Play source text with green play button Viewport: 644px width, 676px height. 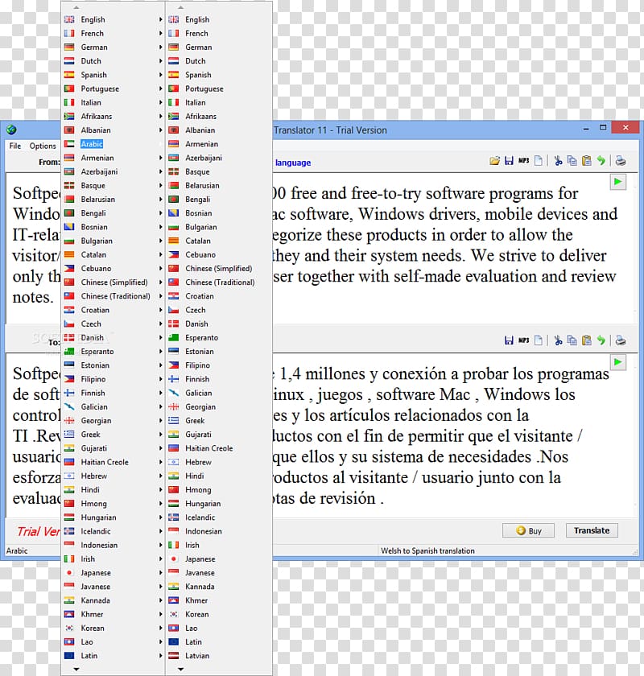coord(618,182)
